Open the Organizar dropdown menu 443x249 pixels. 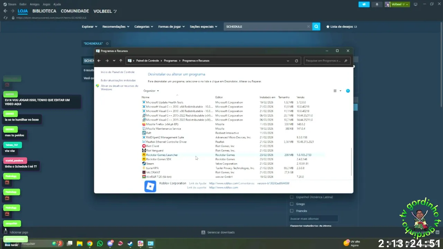[151, 91]
